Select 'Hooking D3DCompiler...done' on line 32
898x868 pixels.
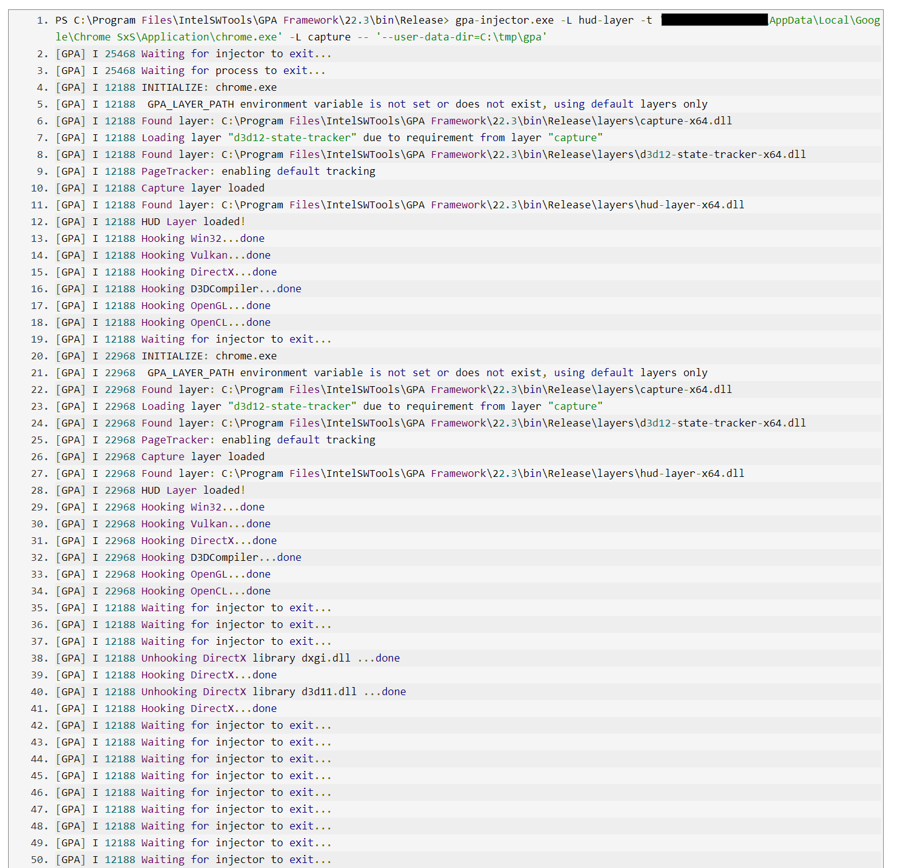tap(221, 557)
